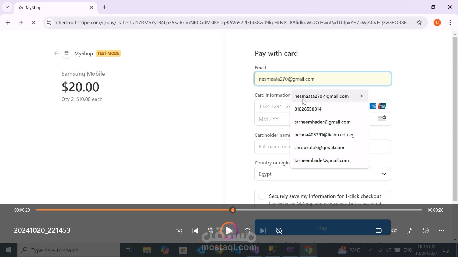Open taskbar clock and date
Viewport: 458px width, 257px height.
(x=427, y=250)
